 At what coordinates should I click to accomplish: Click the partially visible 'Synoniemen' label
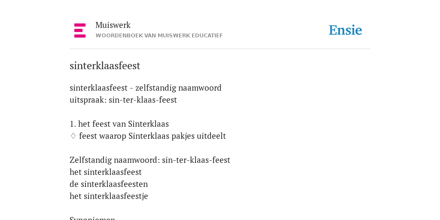click(93, 218)
